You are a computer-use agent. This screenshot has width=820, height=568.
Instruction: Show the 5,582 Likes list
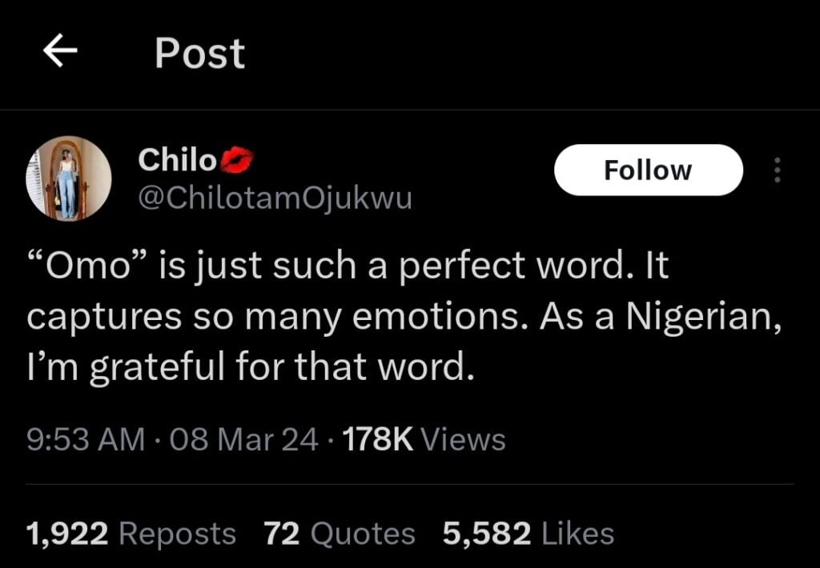(x=529, y=534)
